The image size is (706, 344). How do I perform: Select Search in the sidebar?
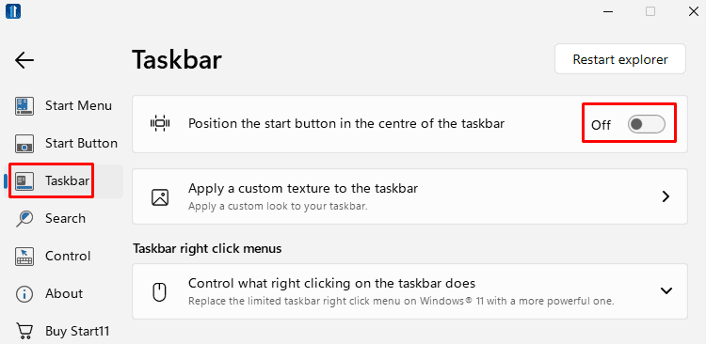63,219
